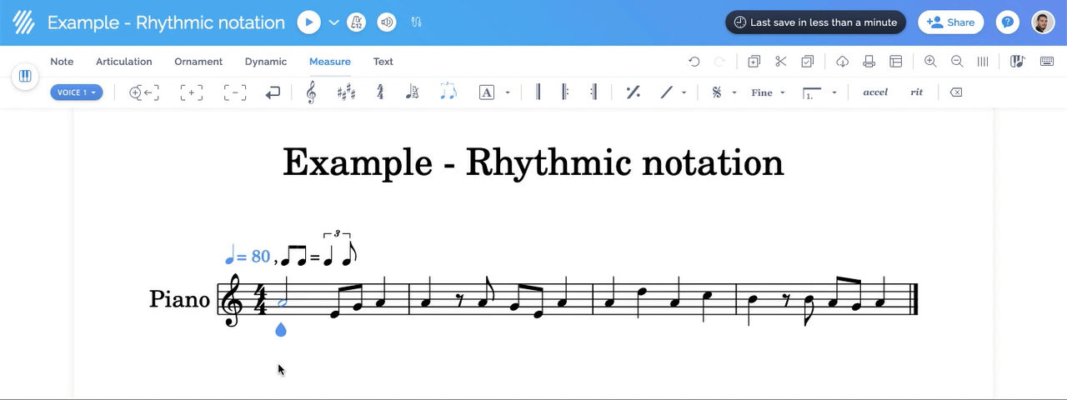The width and height of the screenshot is (1067, 400).
Task: Open the cloud download export icon
Action: pos(842,62)
